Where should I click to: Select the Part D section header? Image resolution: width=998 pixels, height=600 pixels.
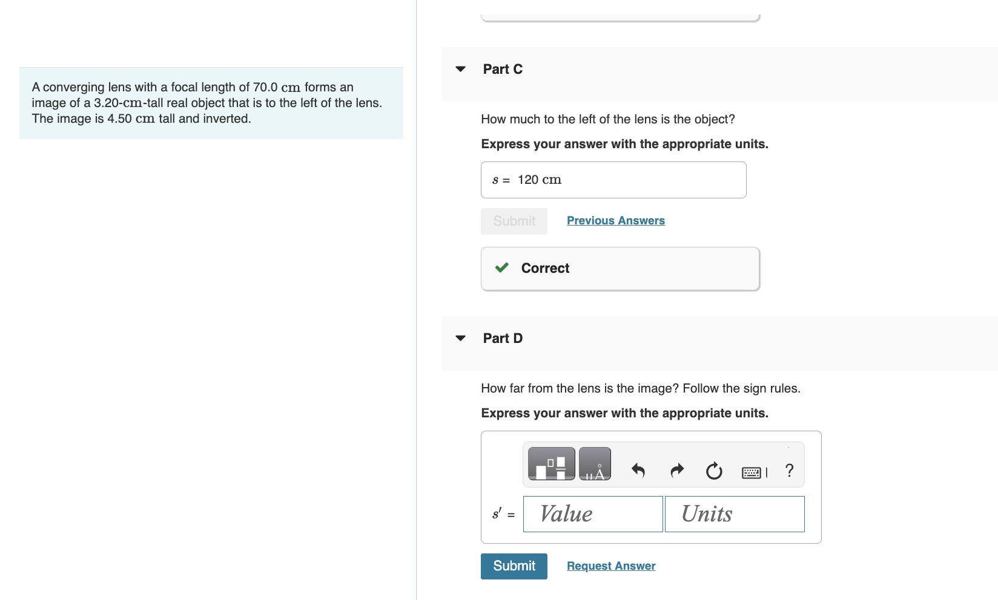pyautogui.click(x=503, y=338)
